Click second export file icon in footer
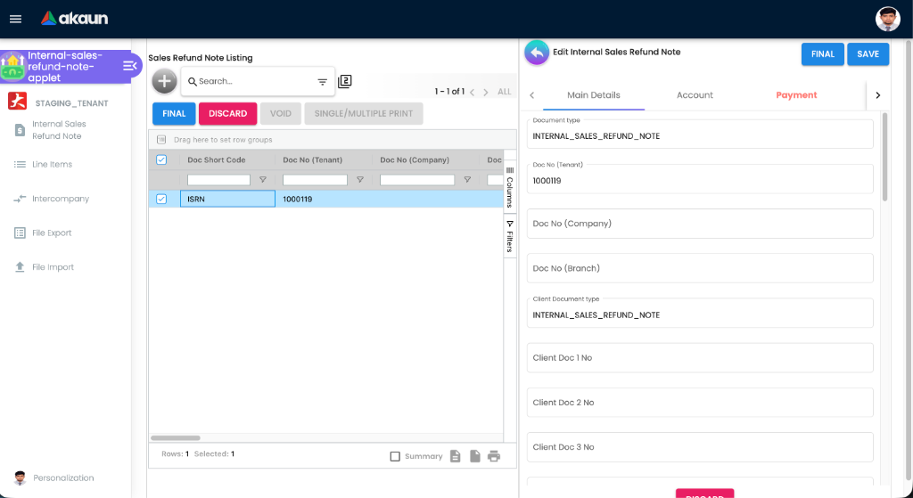This screenshot has width=913, height=498. (475, 456)
